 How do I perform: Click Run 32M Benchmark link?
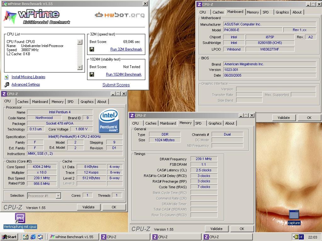(126, 49)
